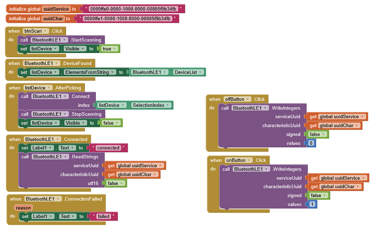Click the uuidService name field in initialize global block

pyautogui.click(x=56, y=9)
